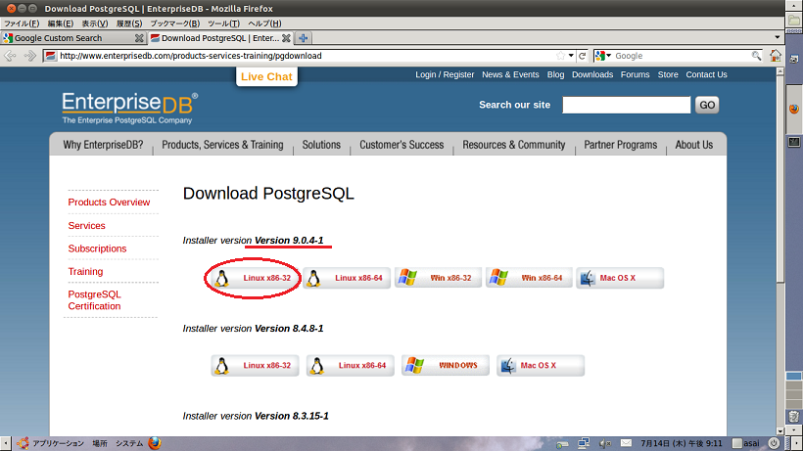The image size is (803, 451).
Task: Open the ヘルプ(H) menu
Action: pyautogui.click(x=264, y=23)
